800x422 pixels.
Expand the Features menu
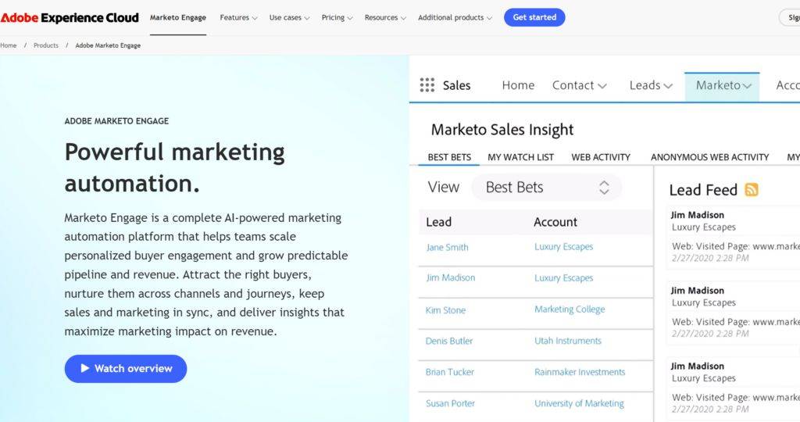(x=238, y=17)
